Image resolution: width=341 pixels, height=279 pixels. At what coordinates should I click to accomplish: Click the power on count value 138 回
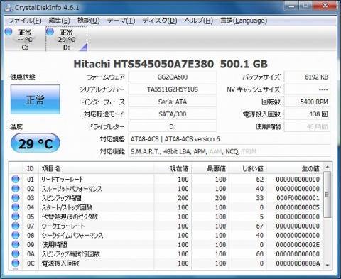point(307,114)
